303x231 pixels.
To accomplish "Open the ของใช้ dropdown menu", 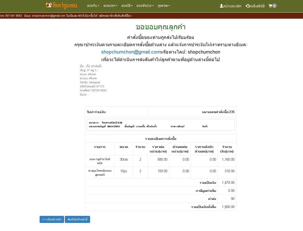I will (127, 6).
